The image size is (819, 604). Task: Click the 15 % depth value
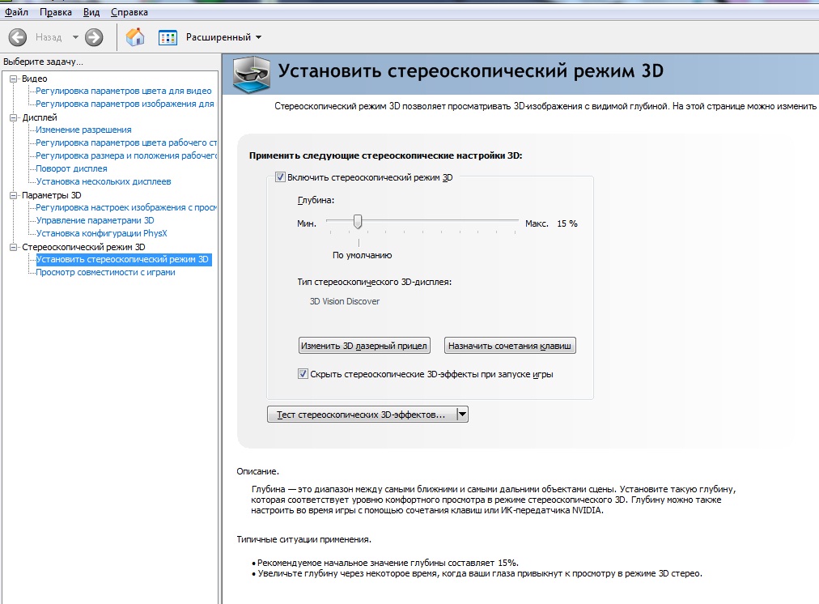coord(567,223)
